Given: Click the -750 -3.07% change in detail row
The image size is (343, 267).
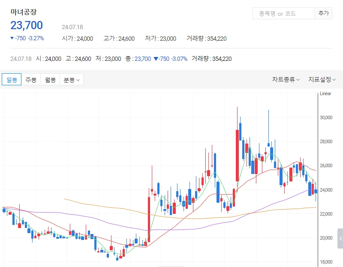Looking at the screenshot, I should point(171,59).
